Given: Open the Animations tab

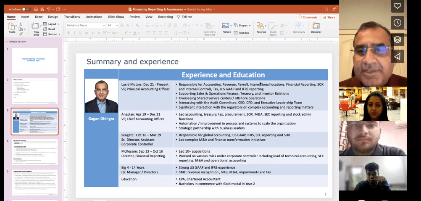Looking at the screenshot, I should 94,17.
